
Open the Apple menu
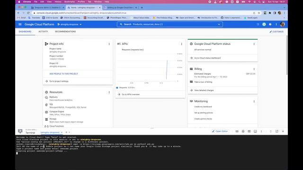click(19, 2)
